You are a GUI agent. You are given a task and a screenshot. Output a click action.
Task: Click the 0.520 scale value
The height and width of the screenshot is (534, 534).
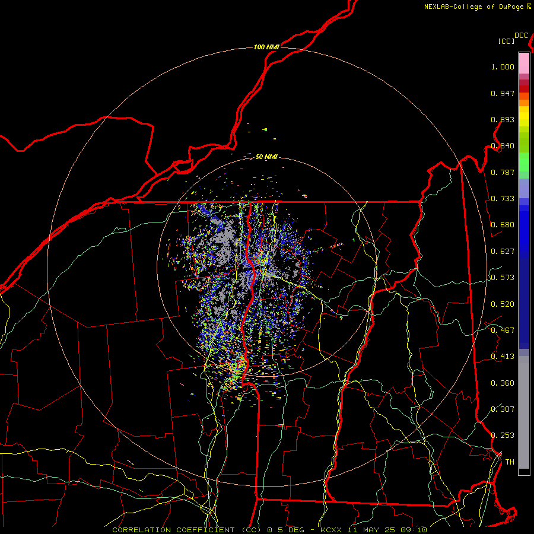click(x=503, y=304)
